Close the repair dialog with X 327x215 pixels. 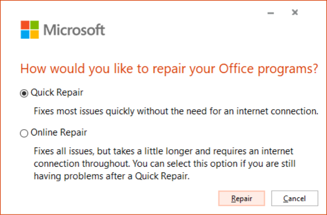(295, 12)
